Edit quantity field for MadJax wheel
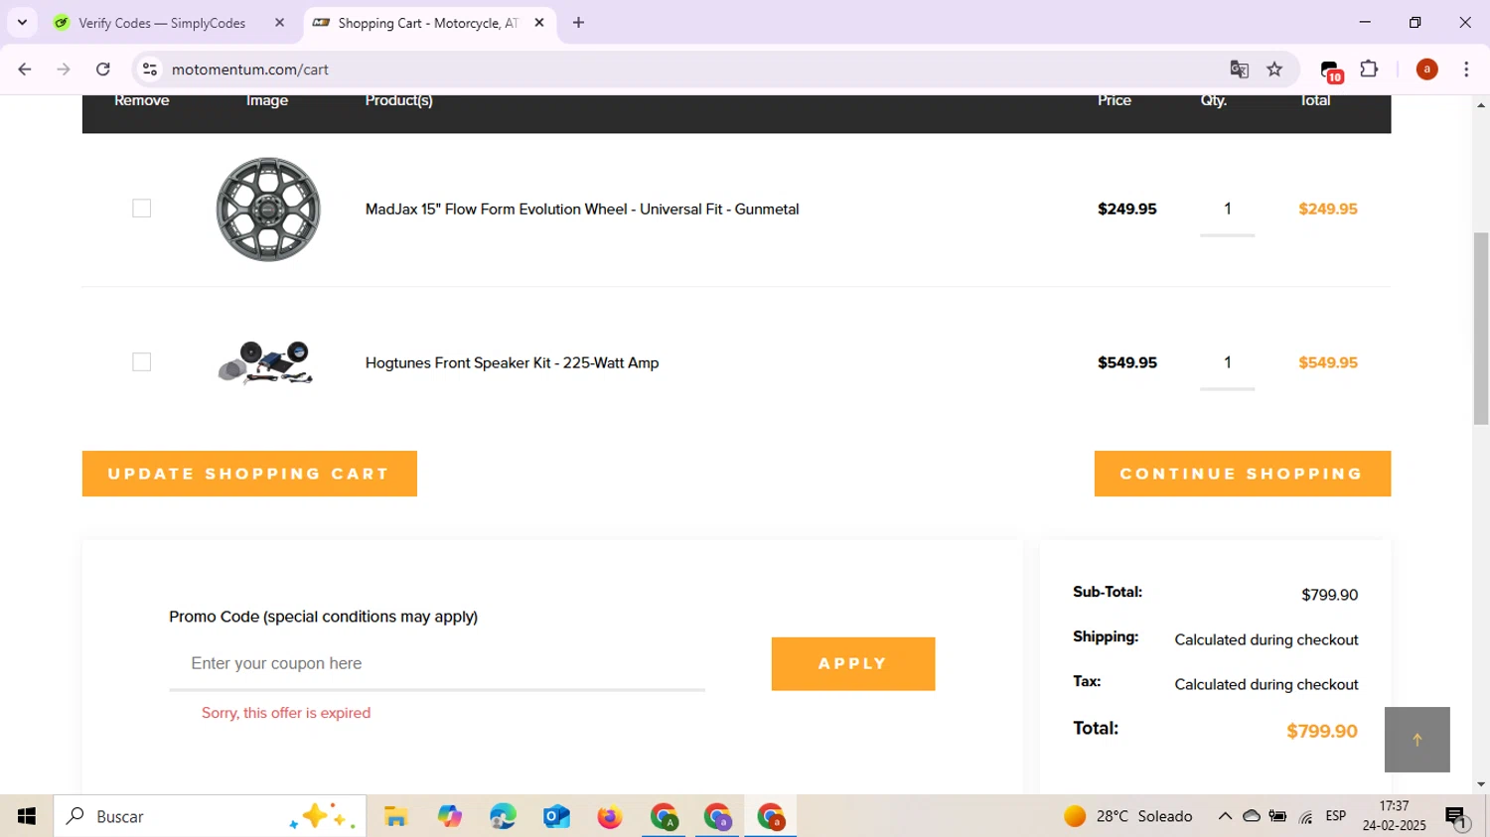Image resolution: width=1490 pixels, height=837 pixels. click(x=1228, y=209)
